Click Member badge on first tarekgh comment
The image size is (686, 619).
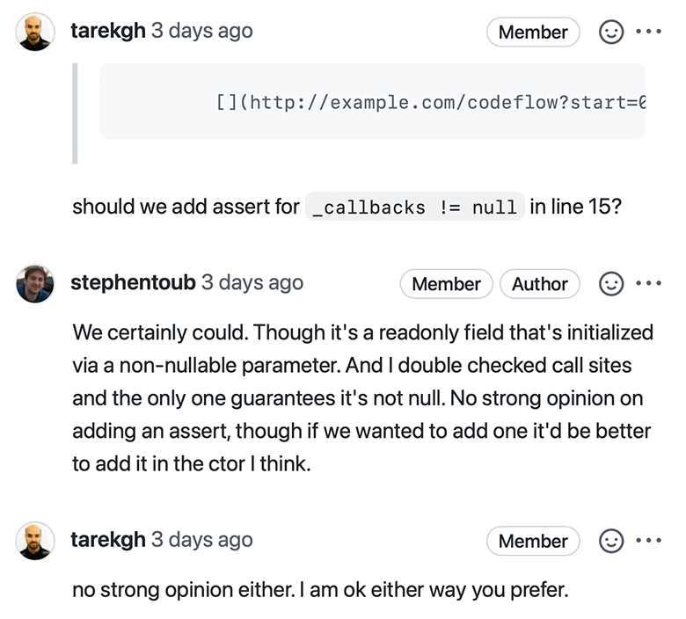tap(533, 33)
